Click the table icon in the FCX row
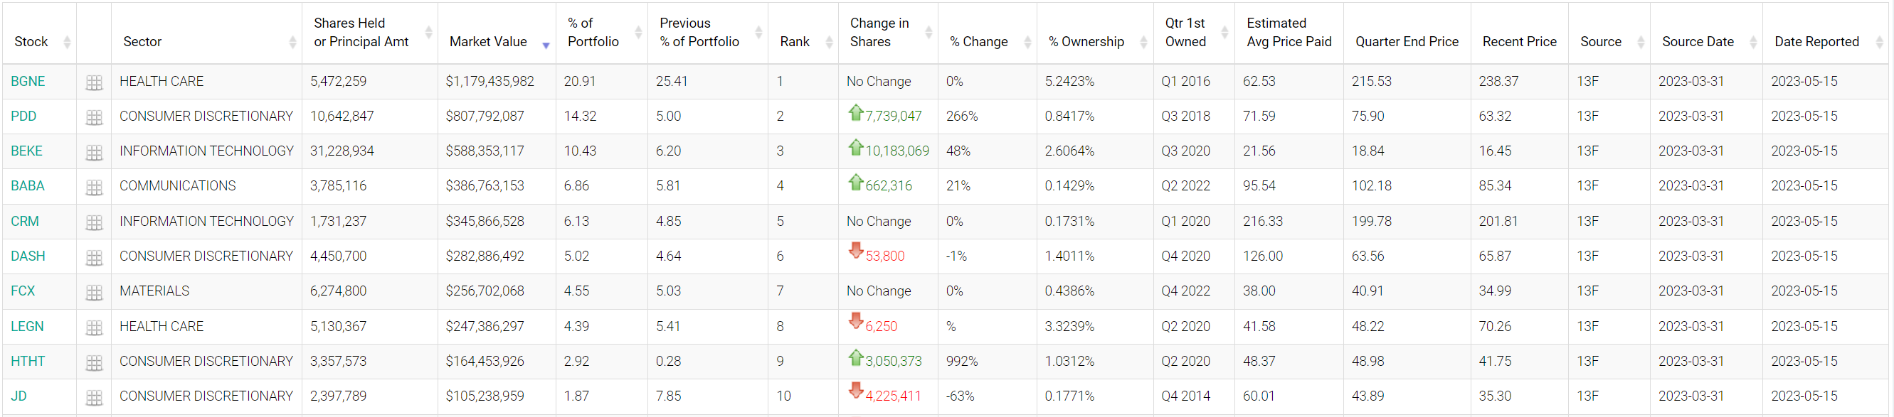1894x417 pixels. (94, 292)
